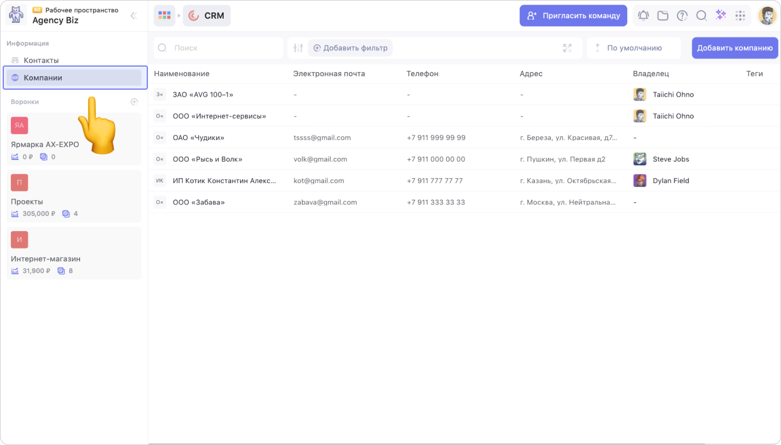Image resolution: width=781 pixels, height=445 pixels.
Task: Expand table with fullscreen icon
Action: click(567, 48)
